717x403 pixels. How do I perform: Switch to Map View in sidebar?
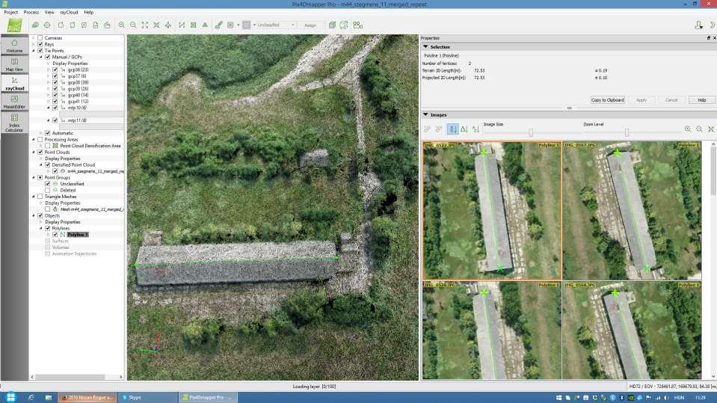pos(14,64)
